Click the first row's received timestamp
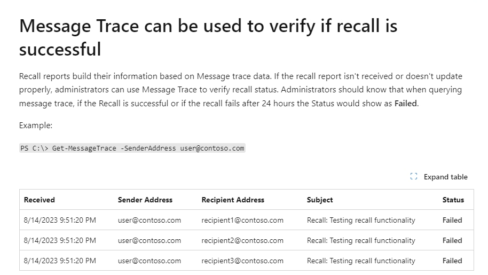 point(60,220)
